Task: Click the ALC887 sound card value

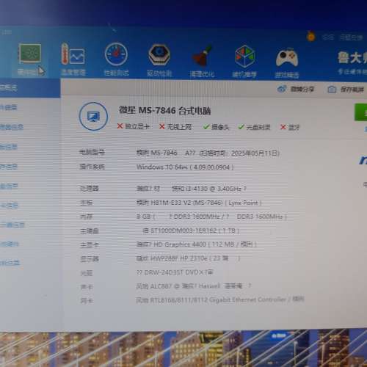Action: [x=194, y=286]
